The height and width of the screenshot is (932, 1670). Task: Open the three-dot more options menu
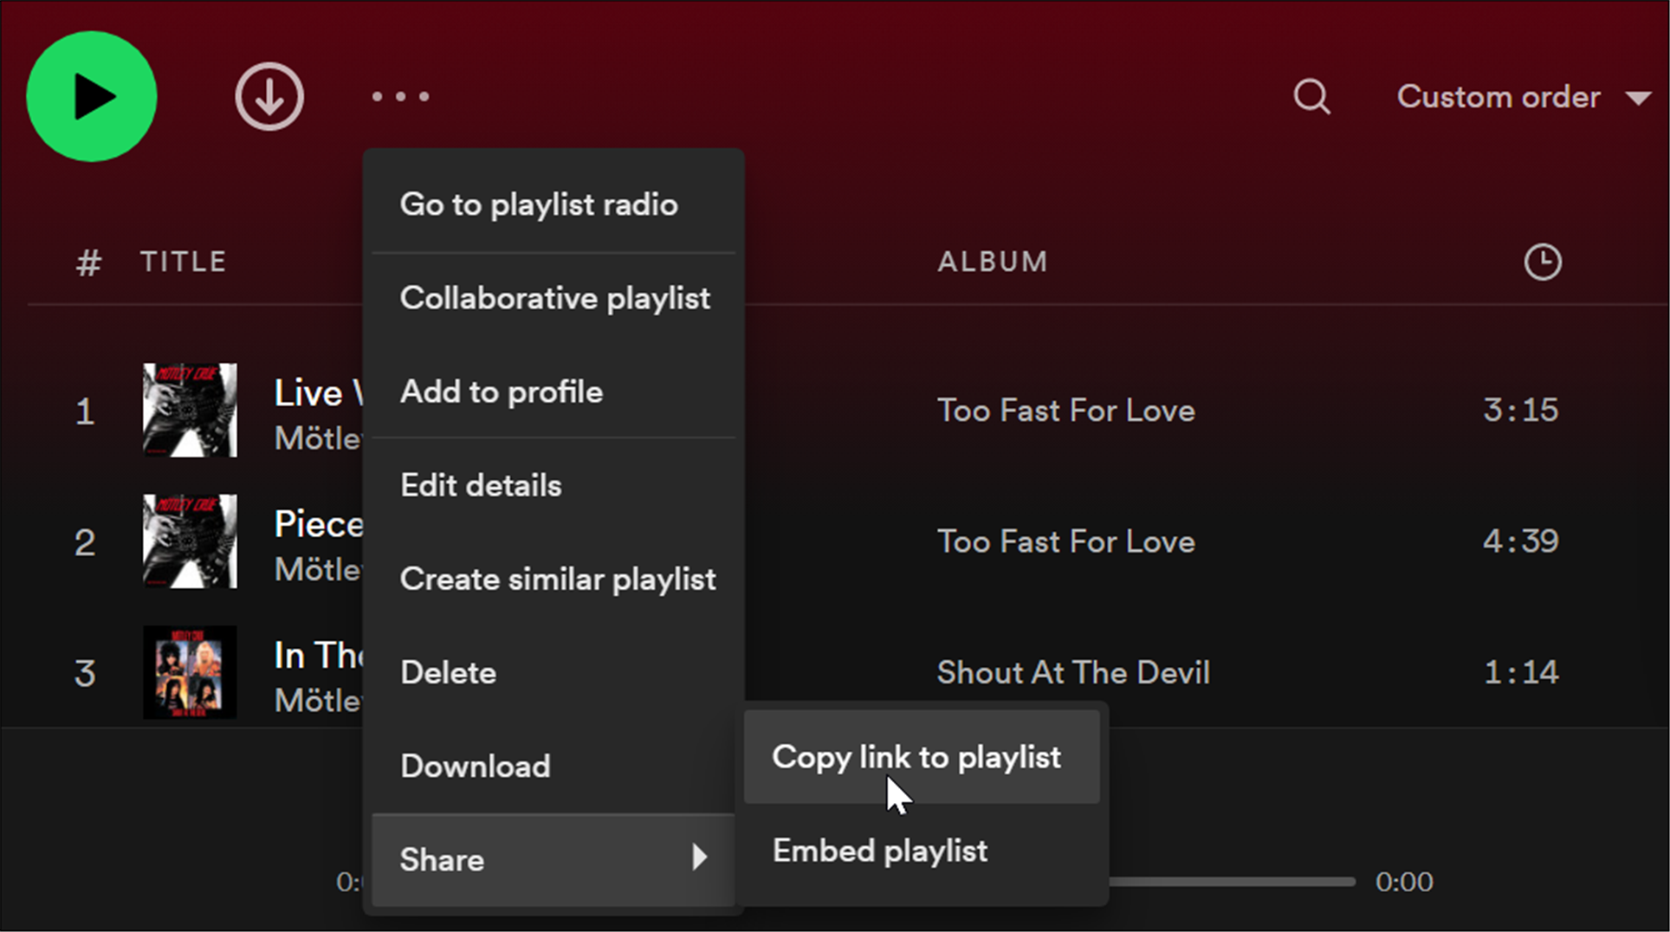tap(400, 96)
